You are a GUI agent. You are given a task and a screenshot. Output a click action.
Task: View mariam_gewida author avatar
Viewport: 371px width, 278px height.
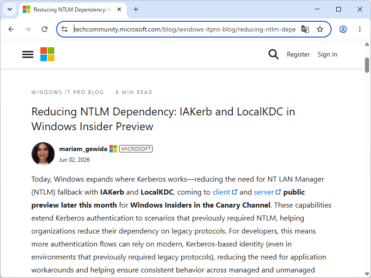(x=43, y=154)
